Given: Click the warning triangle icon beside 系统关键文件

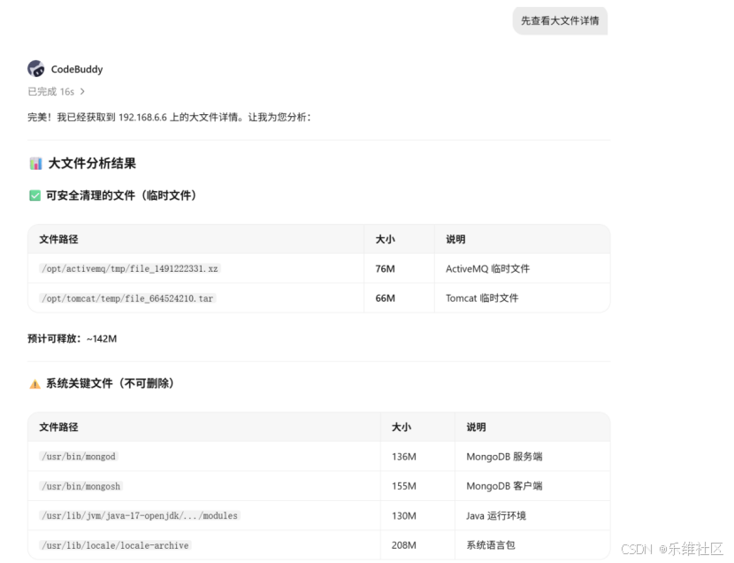Looking at the screenshot, I should pyautogui.click(x=35, y=383).
